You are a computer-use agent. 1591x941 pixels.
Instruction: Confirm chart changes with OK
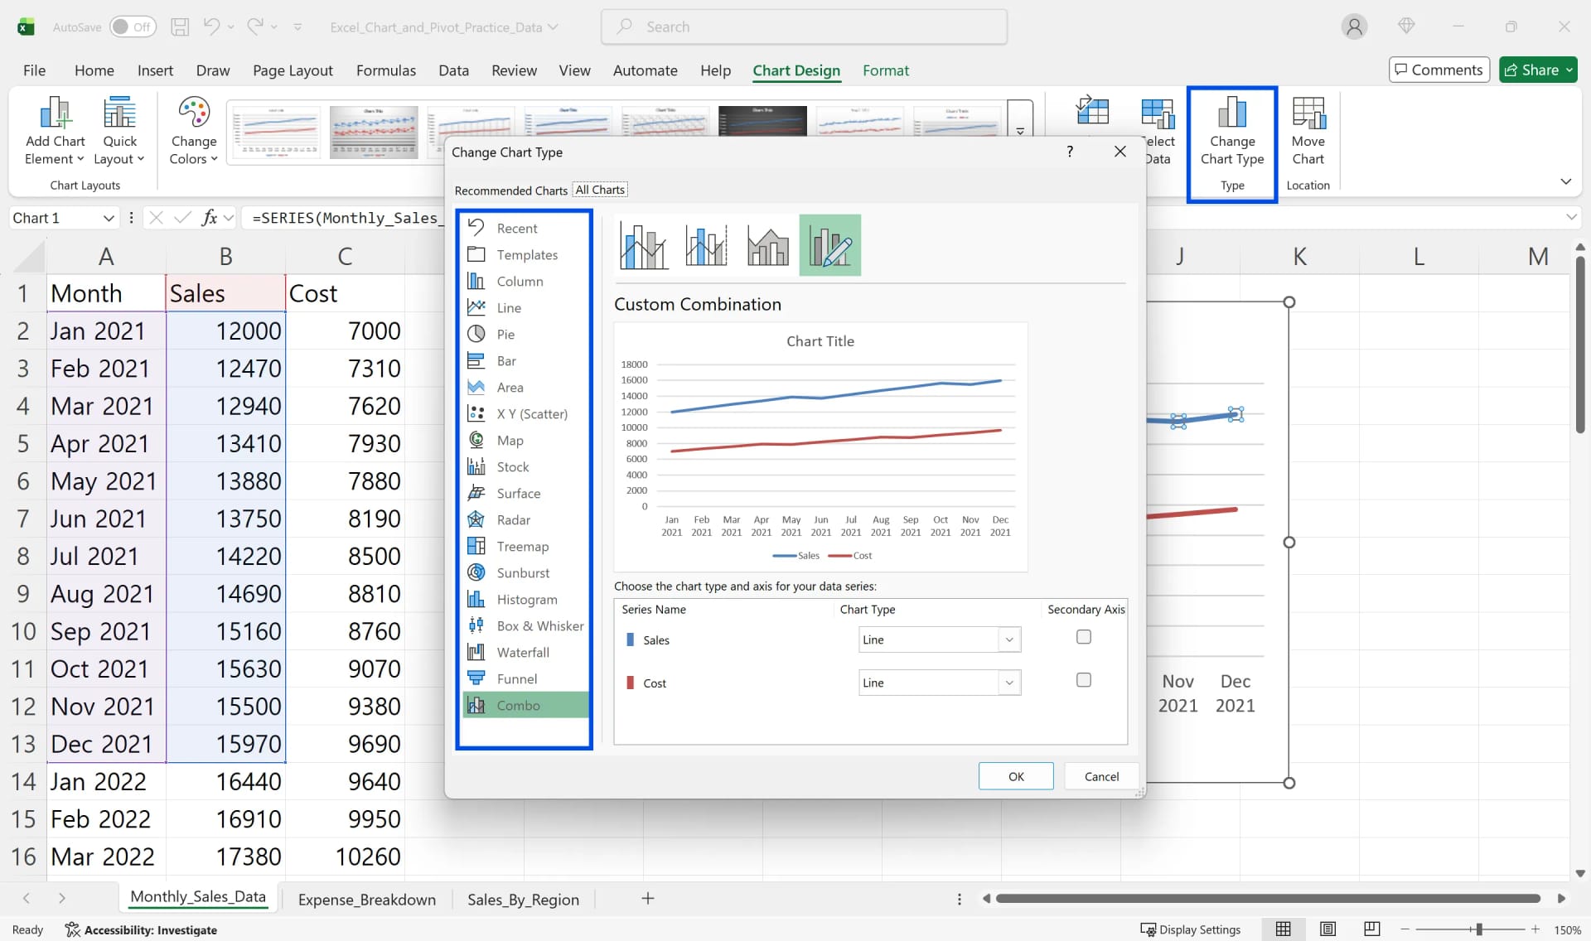pyautogui.click(x=1016, y=776)
